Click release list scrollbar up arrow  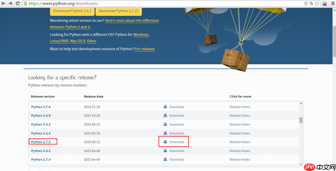pyautogui.click(x=301, y=103)
